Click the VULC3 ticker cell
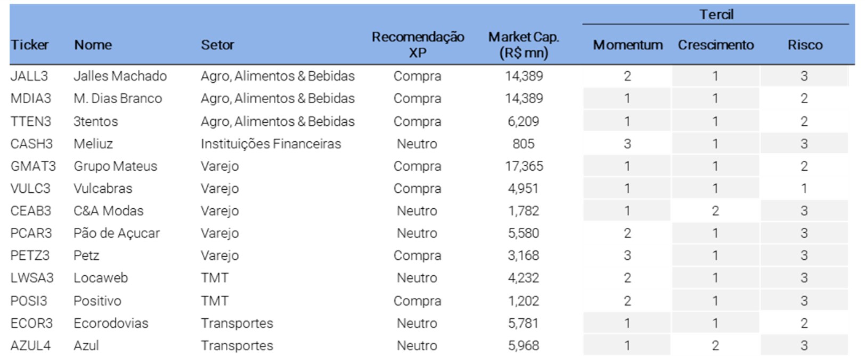This screenshot has width=865, height=356. (30, 189)
